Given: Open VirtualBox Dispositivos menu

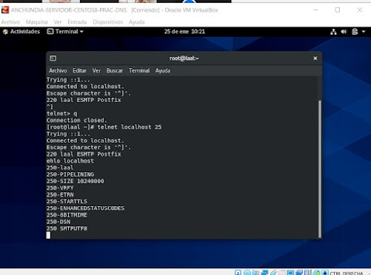Looking at the screenshot, I should (x=108, y=22).
